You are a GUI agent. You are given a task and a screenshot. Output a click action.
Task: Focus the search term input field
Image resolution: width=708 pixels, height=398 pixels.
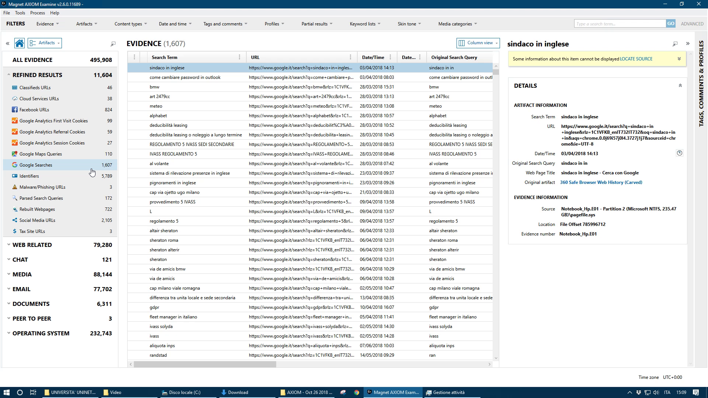coord(620,24)
